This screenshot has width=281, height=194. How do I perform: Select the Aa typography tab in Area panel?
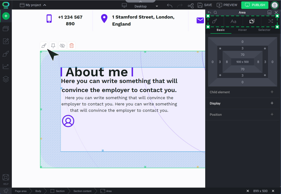(233, 21)
